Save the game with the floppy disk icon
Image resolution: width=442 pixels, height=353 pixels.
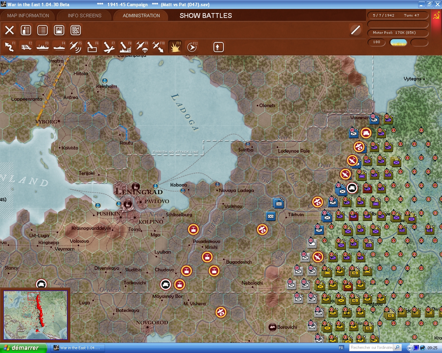(x=59, y=30)
